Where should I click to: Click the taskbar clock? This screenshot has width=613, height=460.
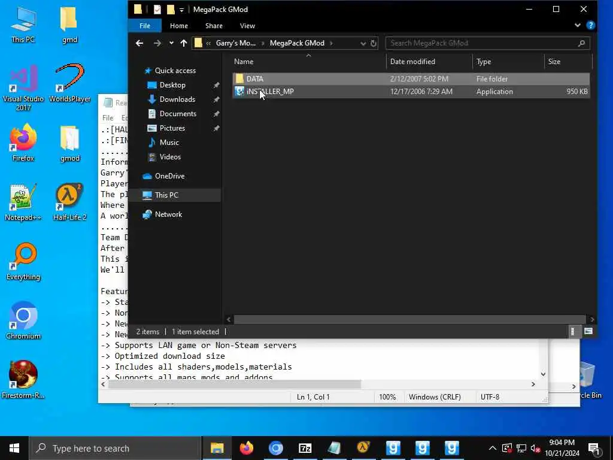tap(562, 448)
